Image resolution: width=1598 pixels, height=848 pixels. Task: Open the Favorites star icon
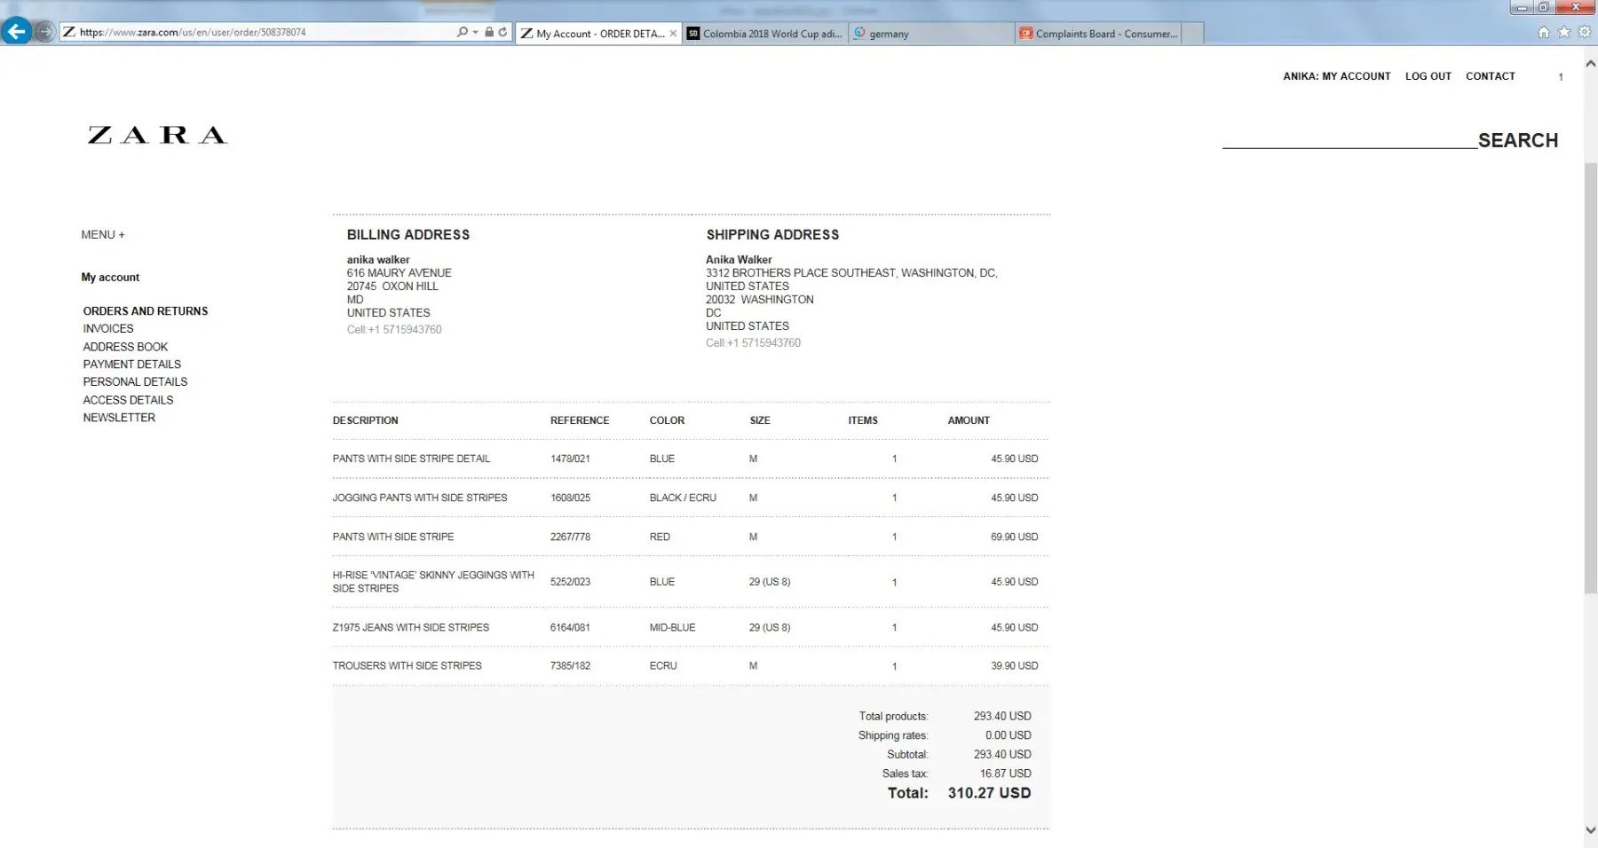click(x=1563, y=32)
